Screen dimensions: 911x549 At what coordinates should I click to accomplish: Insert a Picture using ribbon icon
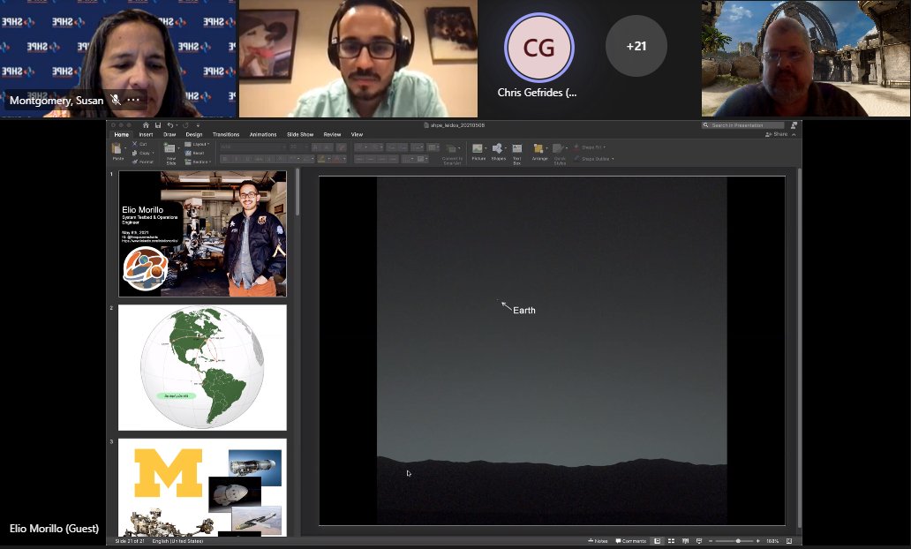coord(478,148)
